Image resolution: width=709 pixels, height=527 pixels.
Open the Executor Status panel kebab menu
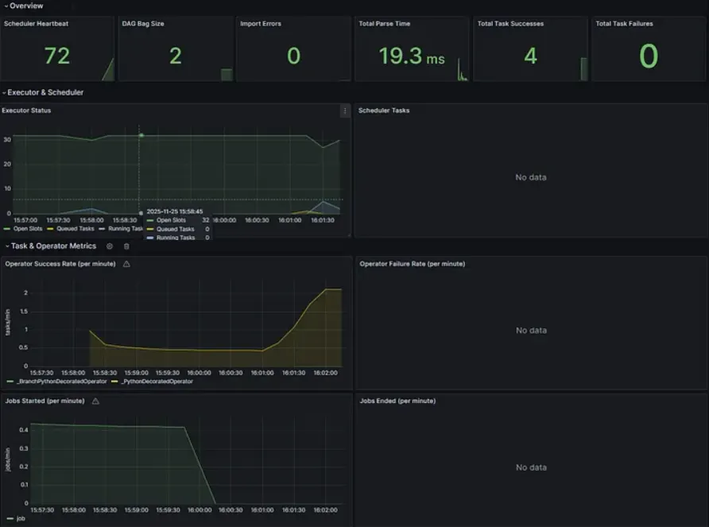point(345,110)
